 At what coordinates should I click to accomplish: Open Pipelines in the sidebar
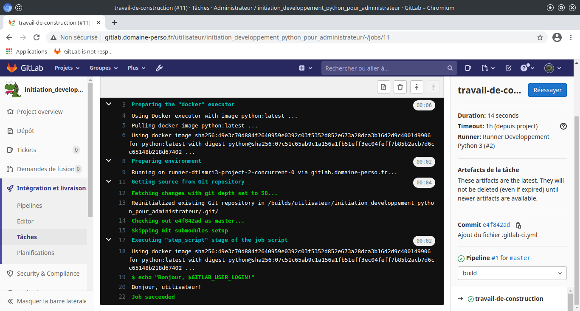click(29, 206)
